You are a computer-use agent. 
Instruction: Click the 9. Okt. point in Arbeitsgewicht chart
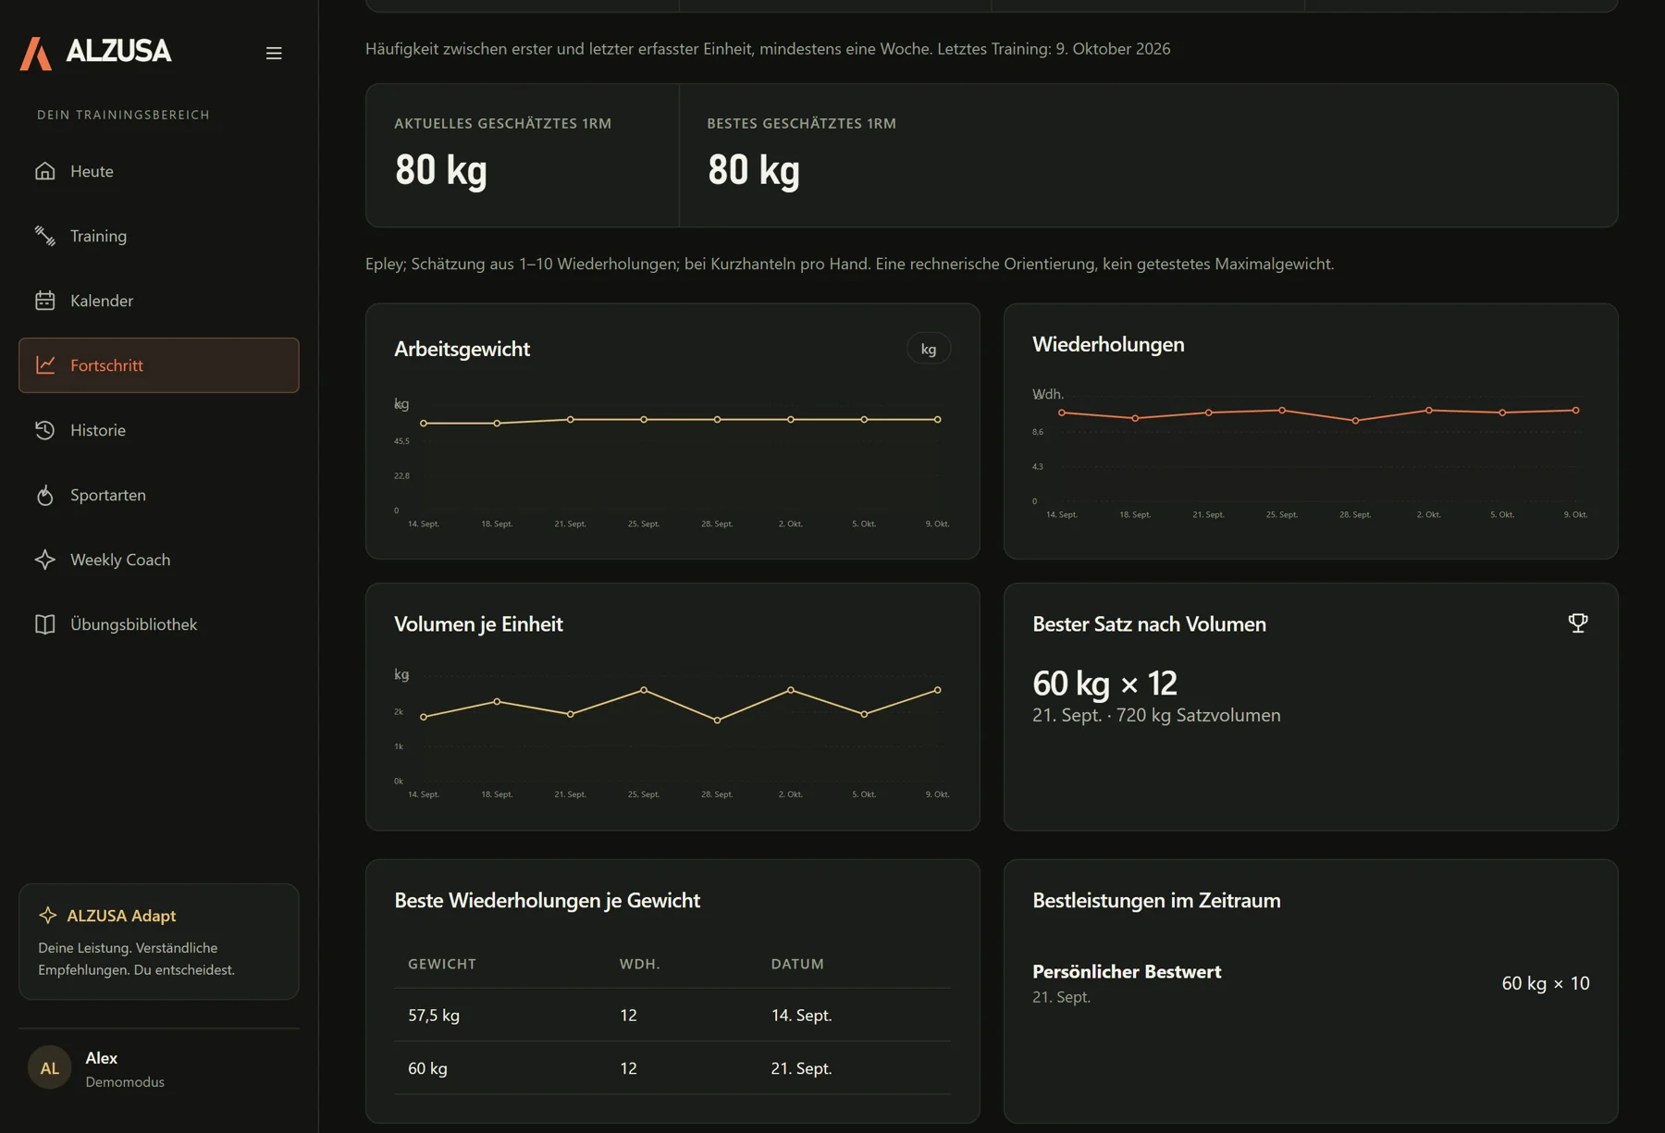click(x=938, y=420)
